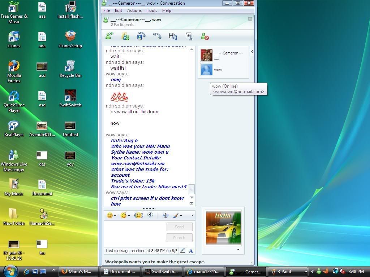This screenshot has width=370, height=277.
Task: Start a voice call with phone icon
Action: click(157, 36)
